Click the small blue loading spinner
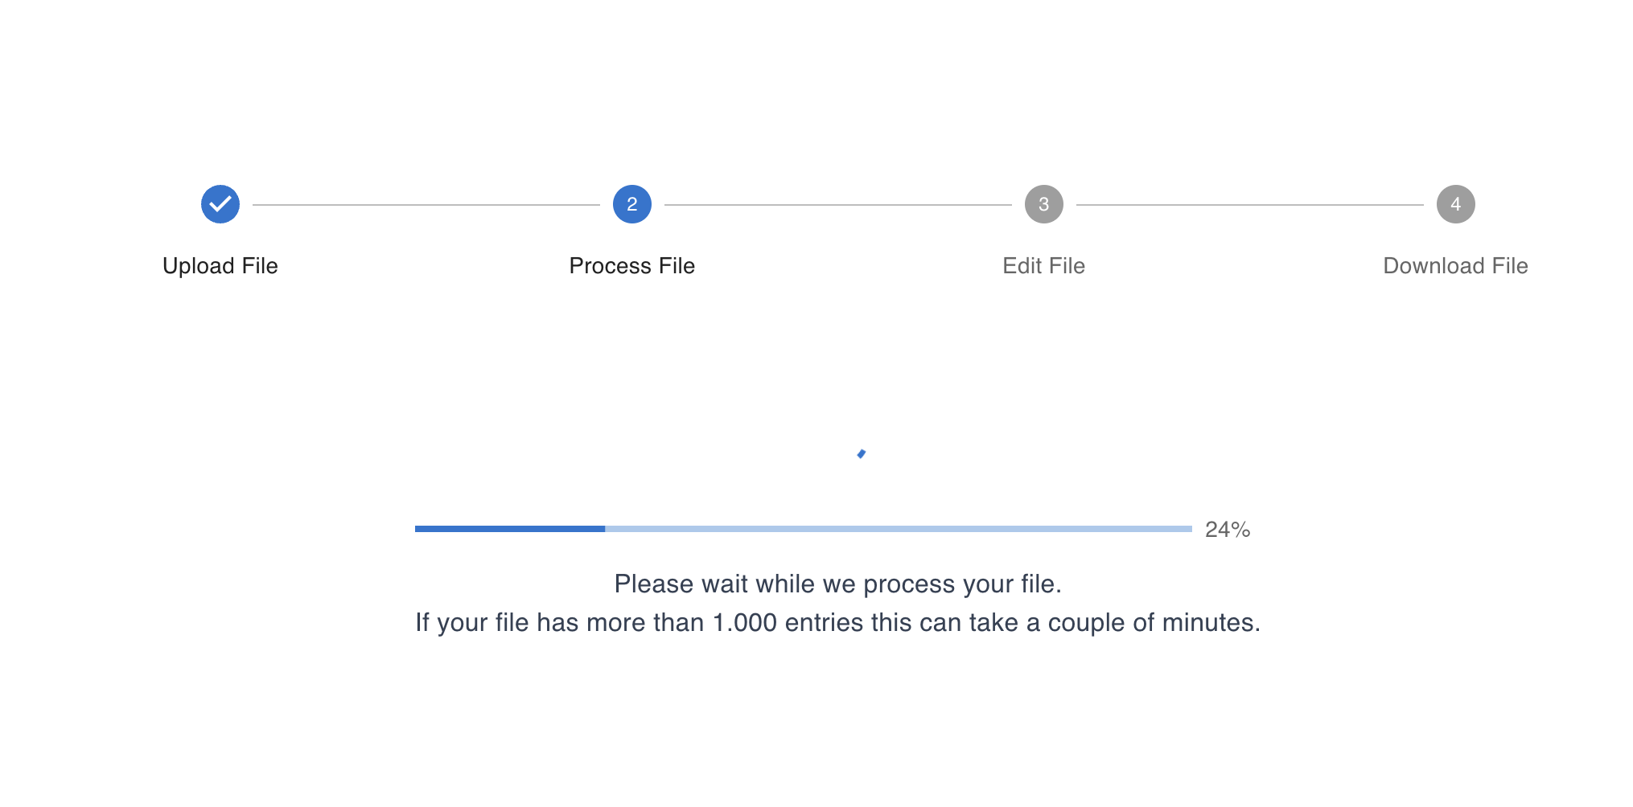This screenshot has width=1633, height=807. (x=862, y=454)
